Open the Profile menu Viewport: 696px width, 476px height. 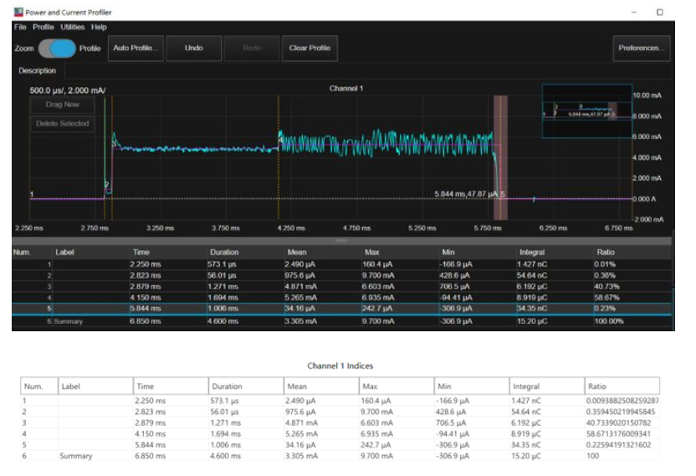pos(43,28)
